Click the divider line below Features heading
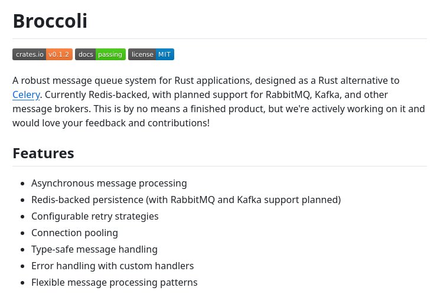437x294 pixels. click(220, 166)
